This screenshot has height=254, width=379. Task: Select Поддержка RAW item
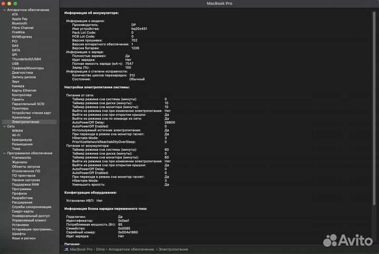(x=25, y=185)
